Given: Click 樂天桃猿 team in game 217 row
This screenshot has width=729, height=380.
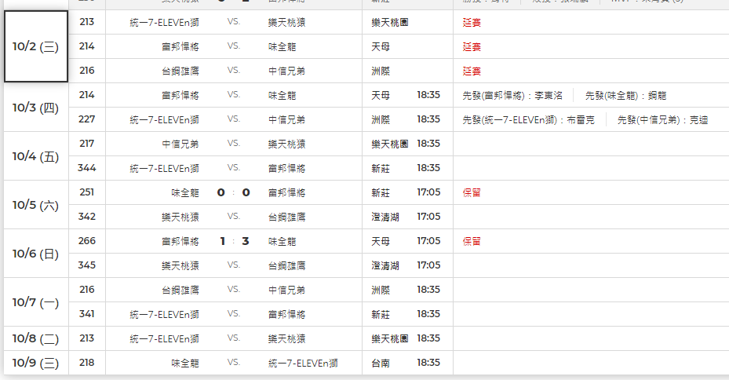Looking at the screenshot, I should (287, 144).
